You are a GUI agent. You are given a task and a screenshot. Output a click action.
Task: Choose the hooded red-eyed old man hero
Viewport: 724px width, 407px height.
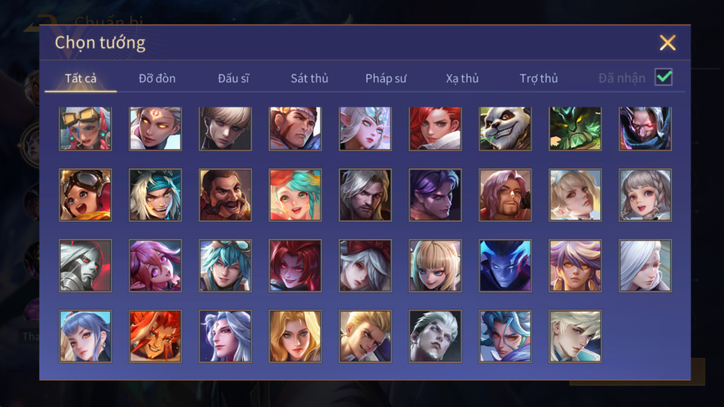click(645, 129)
